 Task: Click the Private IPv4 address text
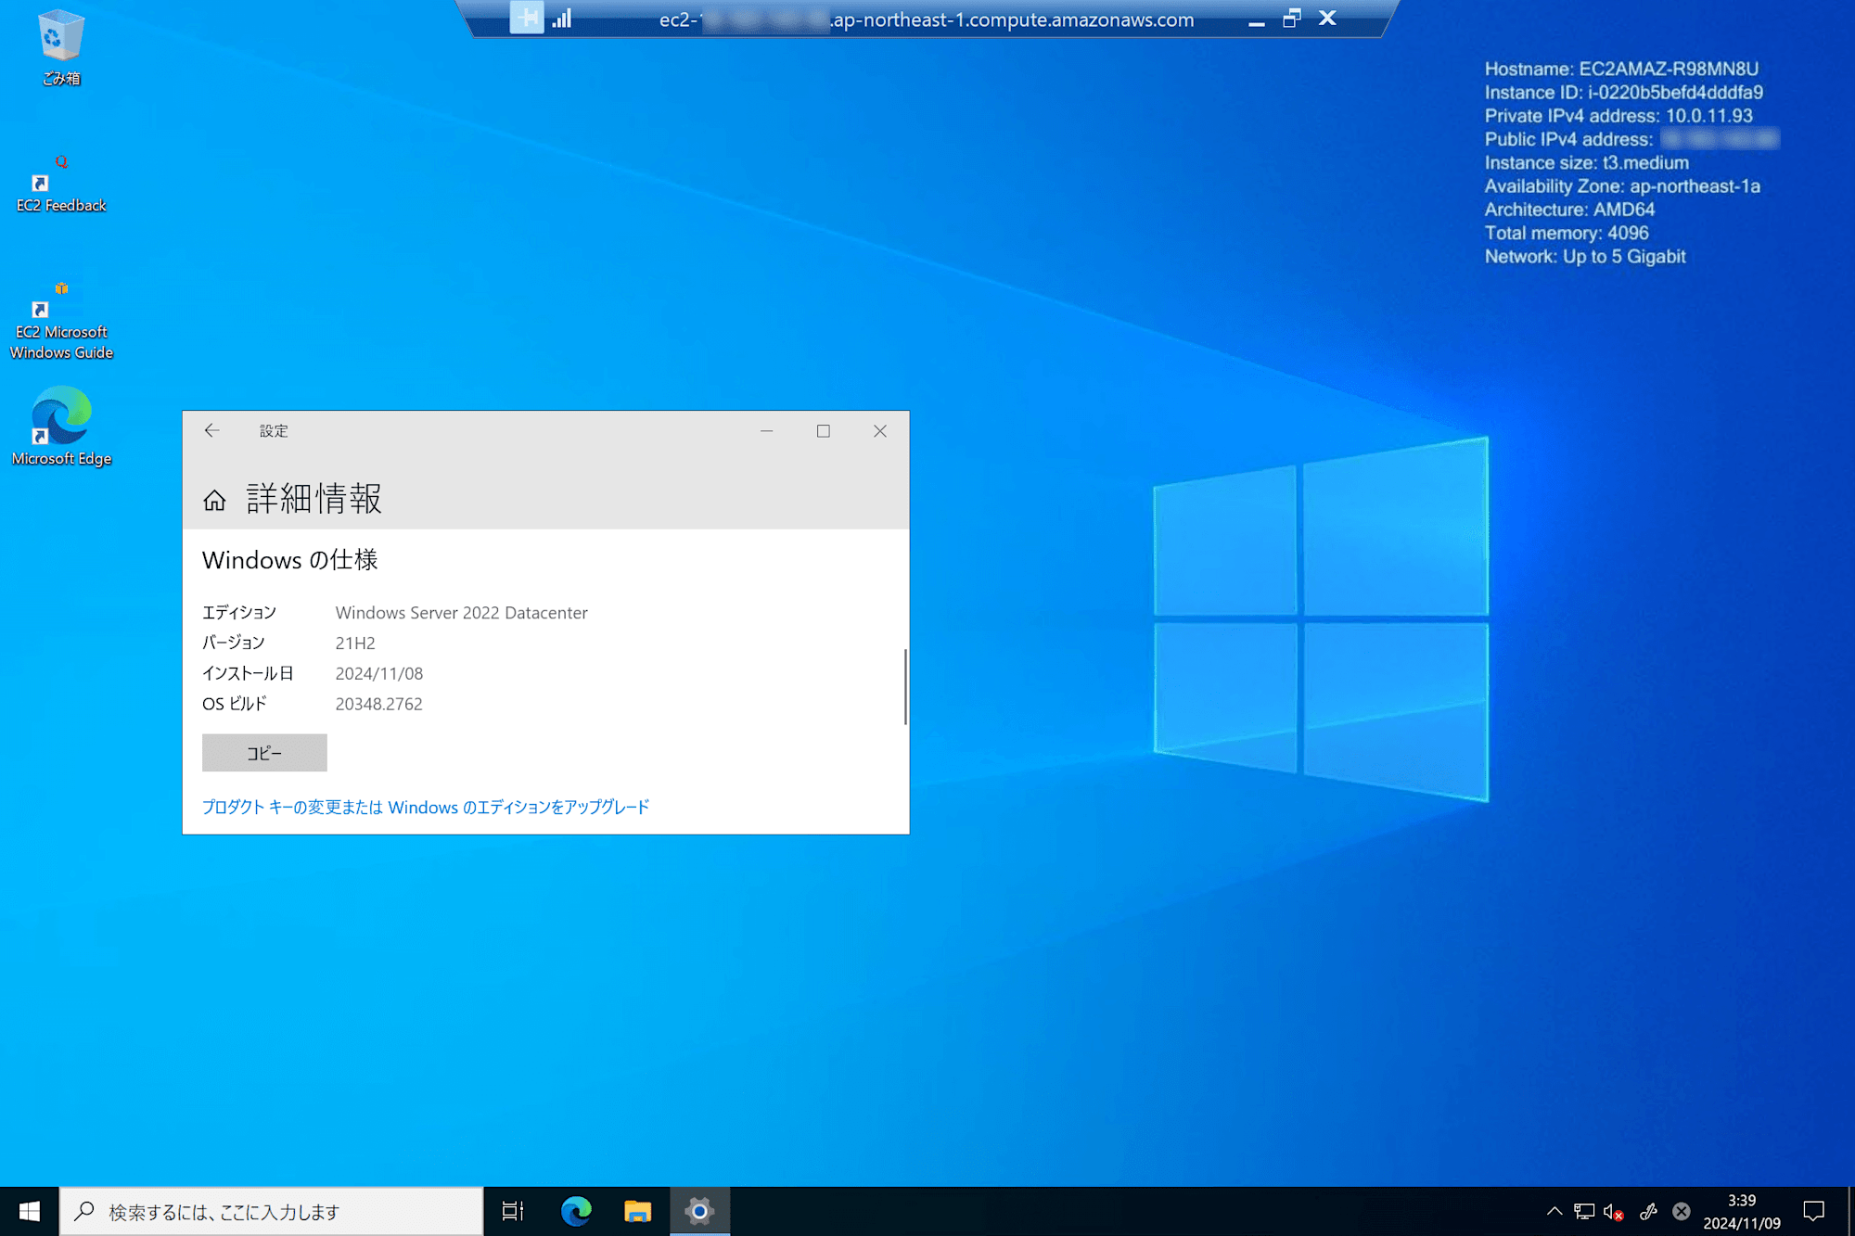click(x=1618, y=116)
